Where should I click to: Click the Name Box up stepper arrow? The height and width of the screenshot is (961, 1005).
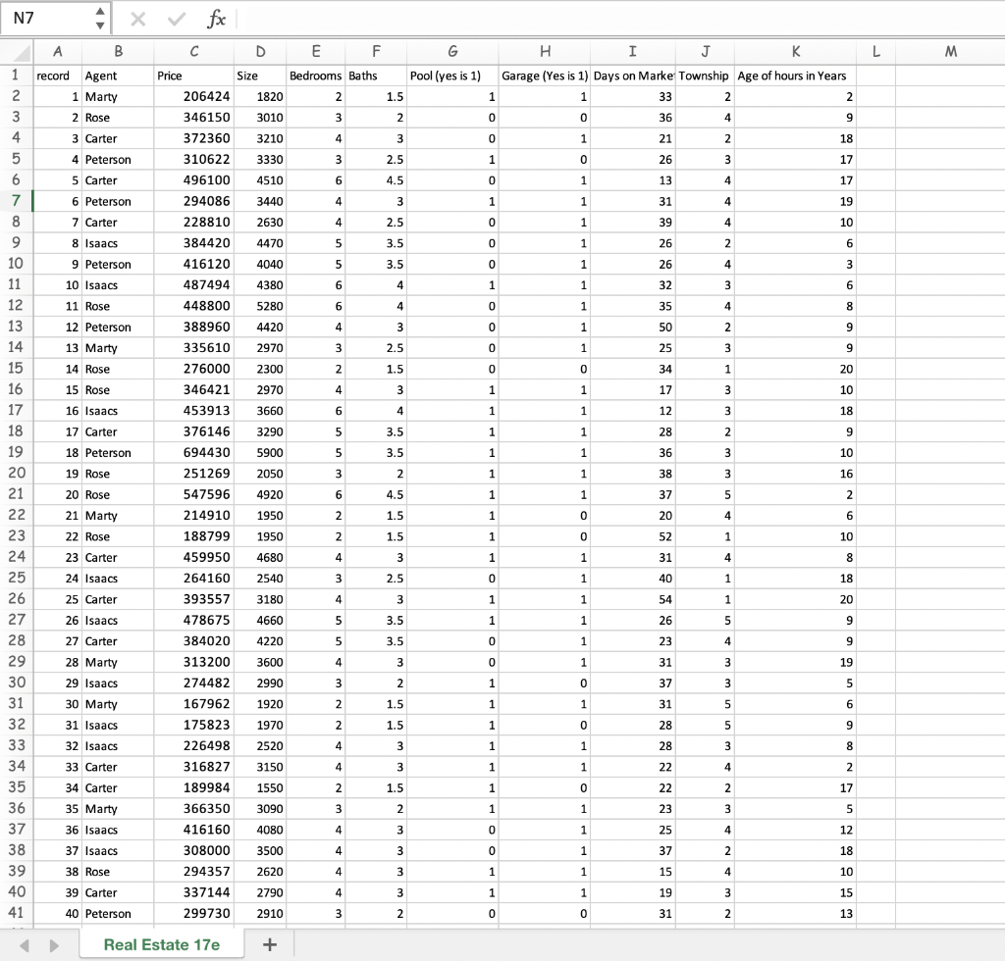[98, 13]
